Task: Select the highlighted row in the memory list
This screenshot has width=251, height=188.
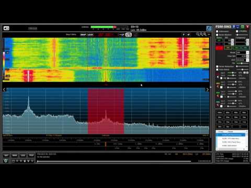Action: pyautogui.click(x=231, y=135)
